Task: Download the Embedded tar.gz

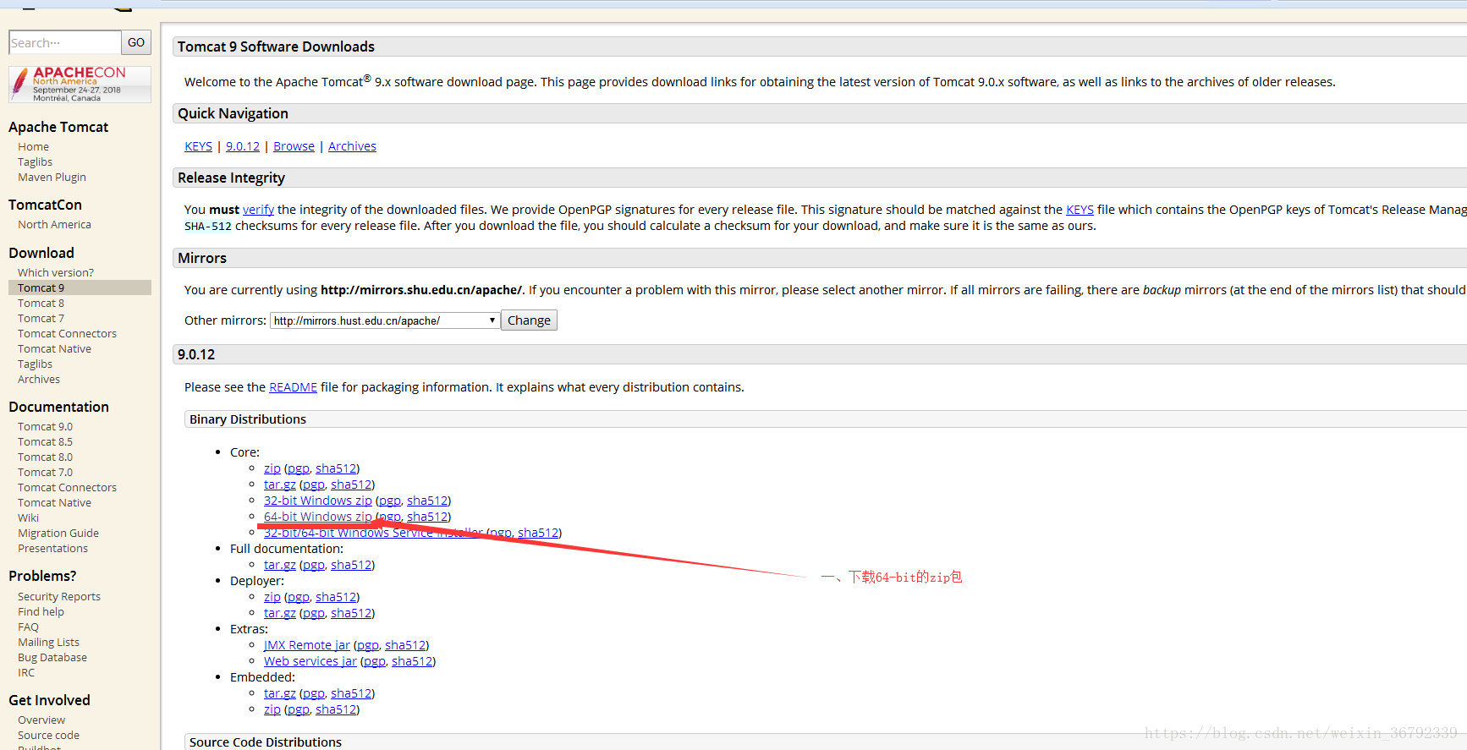Action: pos(279,693)
